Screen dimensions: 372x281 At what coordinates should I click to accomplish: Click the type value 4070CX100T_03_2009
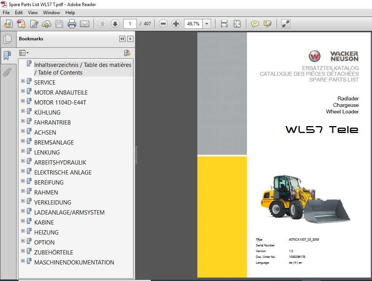tap(304, 239)
